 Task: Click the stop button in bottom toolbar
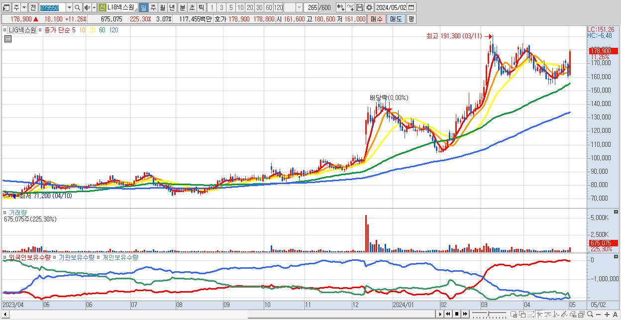pyautogui.click(x=456, y=314)
